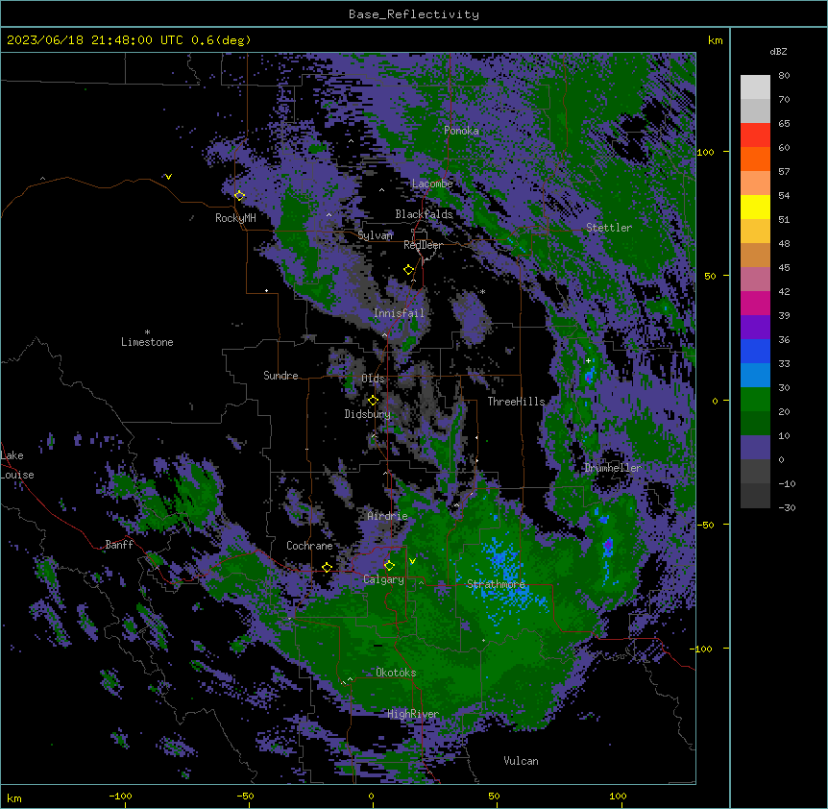This screenshot has width=828, height=809.
Task: Click the yellow diamond marker above RockyMH
Action: [240, 196]
